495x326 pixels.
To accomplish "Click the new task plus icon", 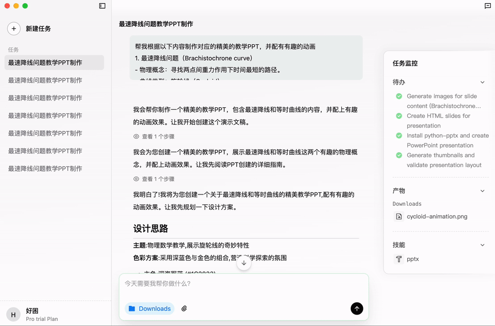I will (14, 29).
